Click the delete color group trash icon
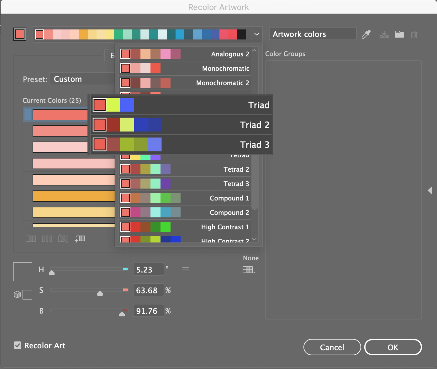This screenshot has height=369, width=437. click(x=414, y=34)
